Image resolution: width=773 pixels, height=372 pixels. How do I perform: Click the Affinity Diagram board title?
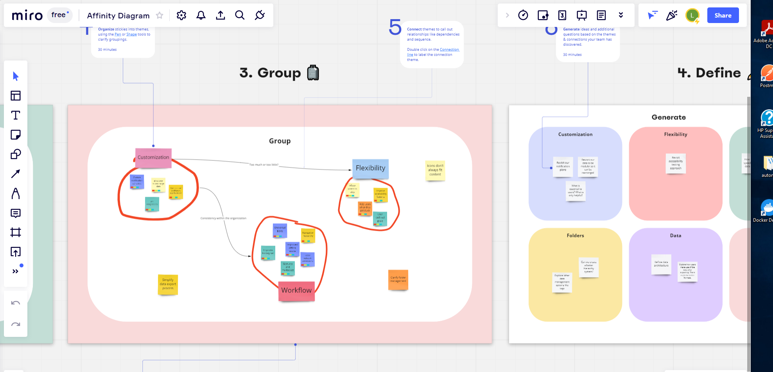pos(118,16)
